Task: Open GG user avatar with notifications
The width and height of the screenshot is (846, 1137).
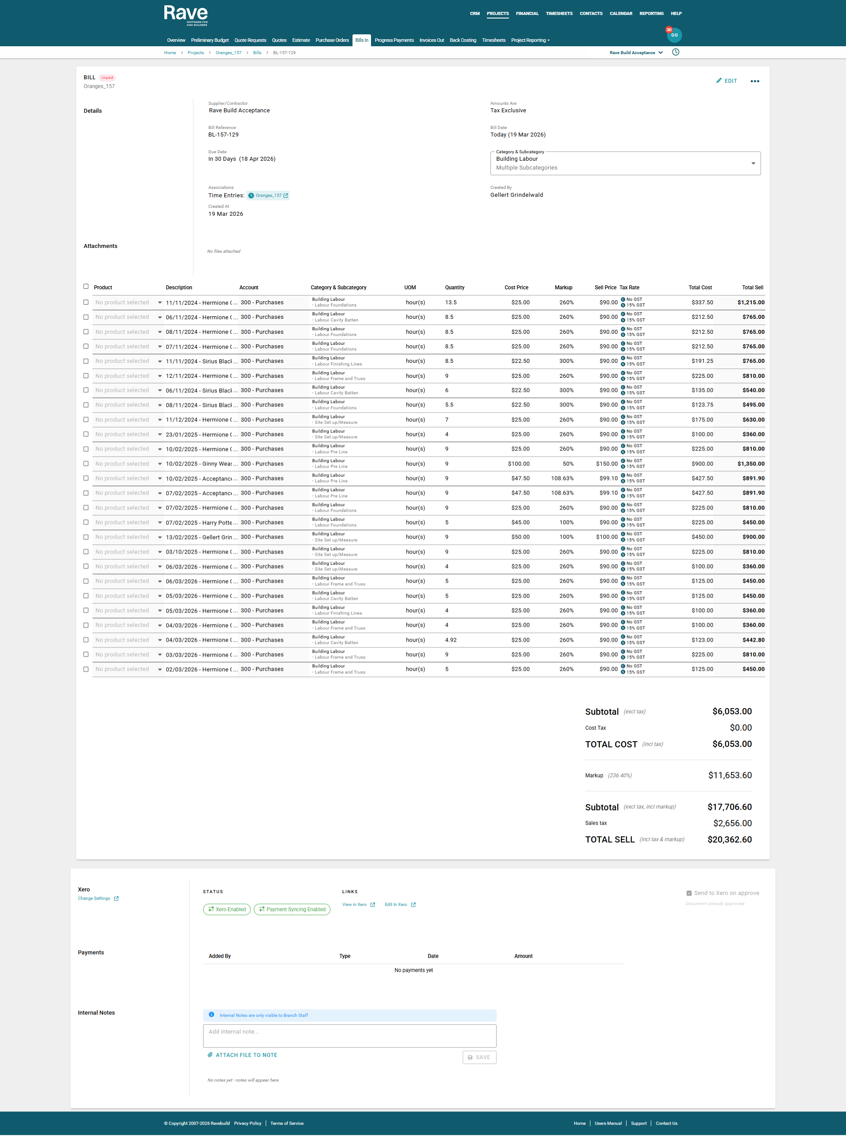Action: (674, 35)
